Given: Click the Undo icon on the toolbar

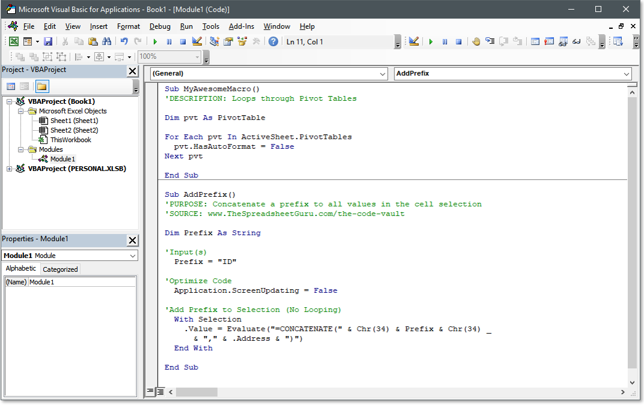Looking at the screenshot, I should pos(124,41).
